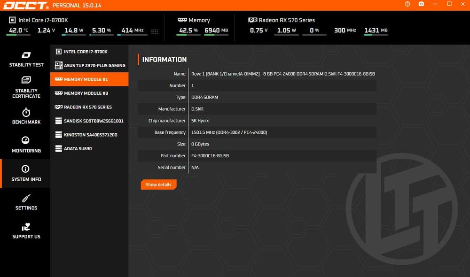Click the CPU temperature 42.0 °C reading

(19, 30)
